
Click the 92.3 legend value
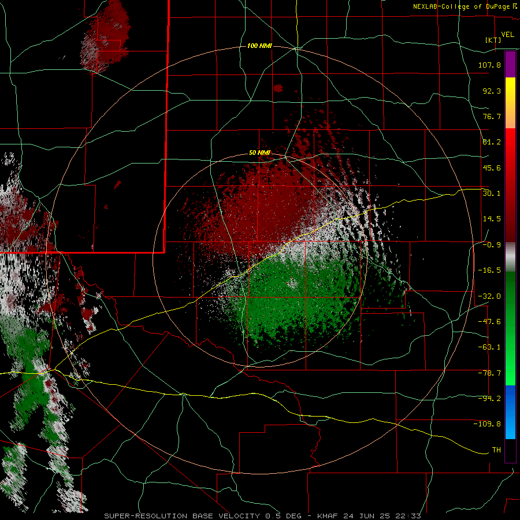coord(492,91)
